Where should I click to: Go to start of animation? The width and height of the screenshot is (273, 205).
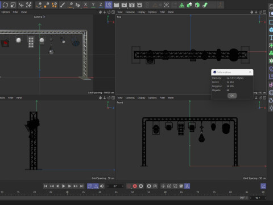[45, 186]
